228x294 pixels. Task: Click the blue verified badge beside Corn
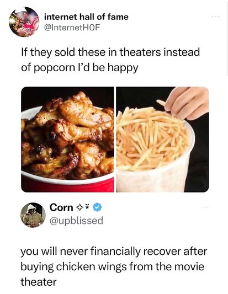tap(97, 207)
